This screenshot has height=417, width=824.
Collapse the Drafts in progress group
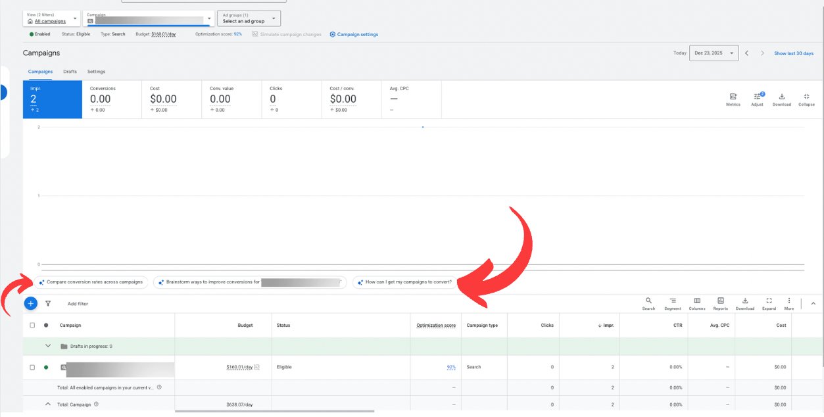click(x=47, y=345)
